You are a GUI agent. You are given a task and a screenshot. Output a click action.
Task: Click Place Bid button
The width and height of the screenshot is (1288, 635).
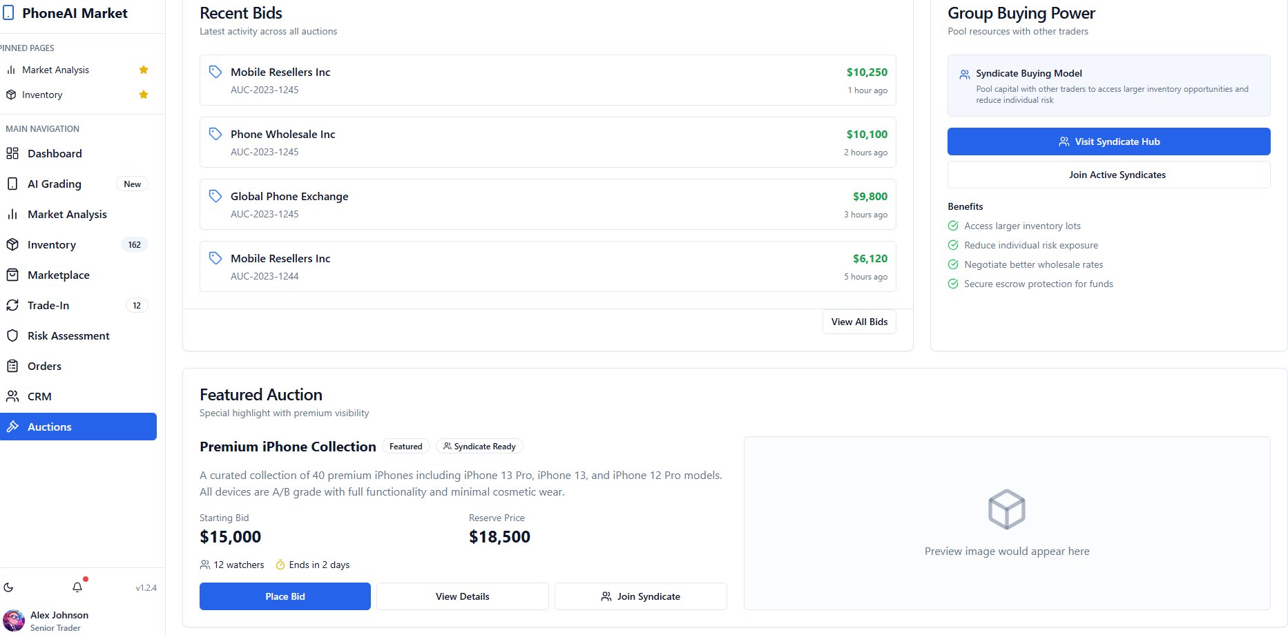pos(285,596)
